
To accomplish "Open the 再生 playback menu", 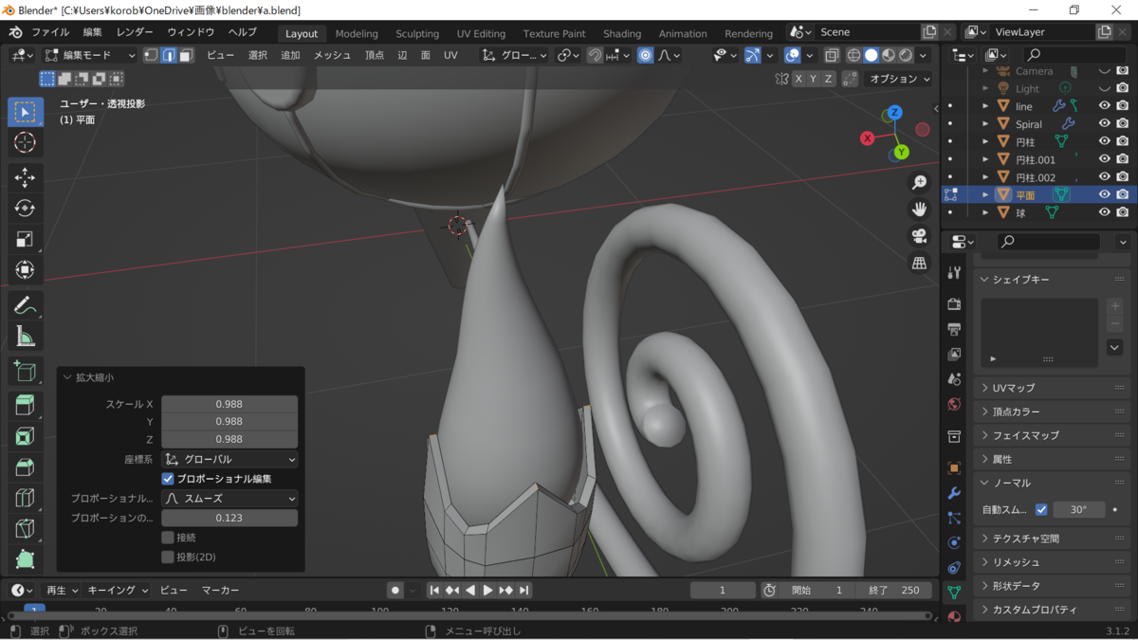I will click(x=62, y=590).
